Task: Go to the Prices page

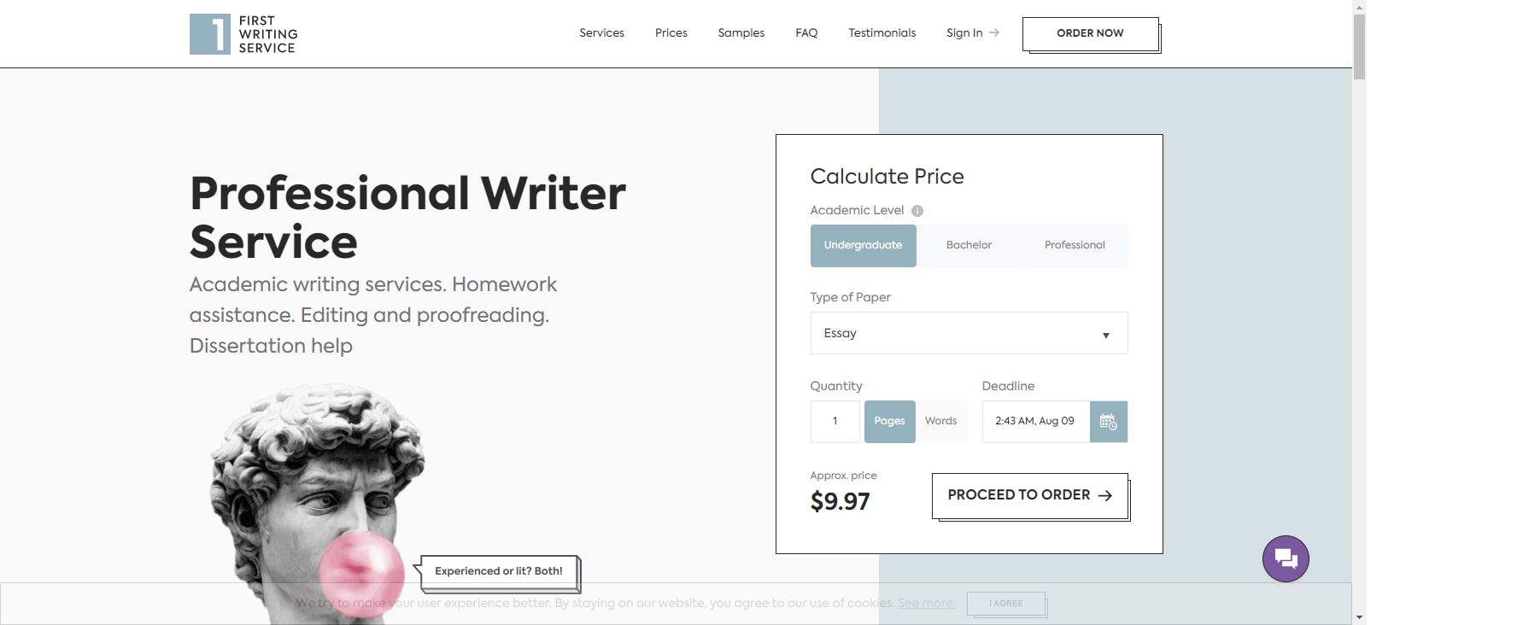Action: click(x=671, y=33)
